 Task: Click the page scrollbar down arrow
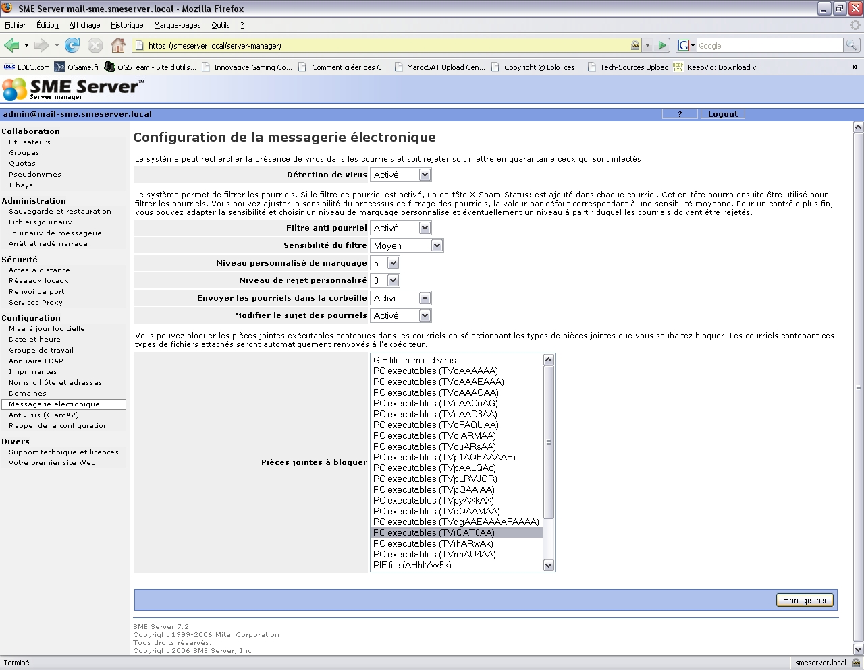tap(859, 650)
